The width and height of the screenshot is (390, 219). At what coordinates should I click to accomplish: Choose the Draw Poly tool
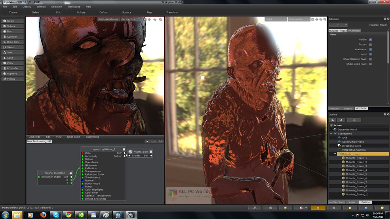pos(12,42)
